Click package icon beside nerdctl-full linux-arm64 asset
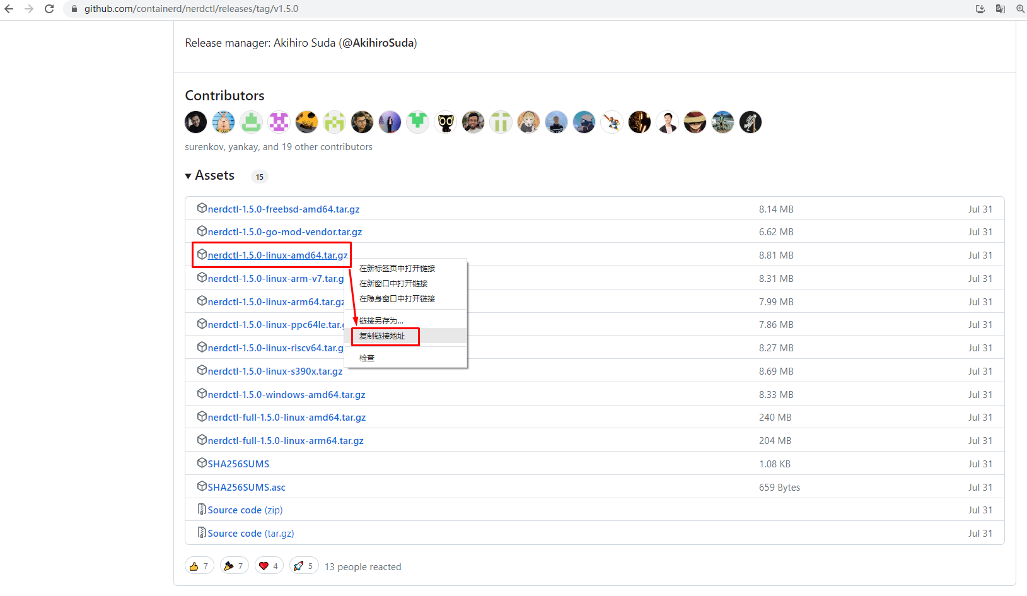This screenshot has height=596, width=1027. (202, 440)
